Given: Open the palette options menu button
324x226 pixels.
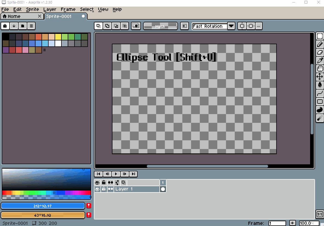Looking at the screenshot, I should pos(31,26).
